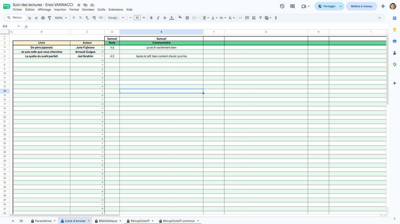
Task: Open version history clock icon
Action: tap(282, 6)
